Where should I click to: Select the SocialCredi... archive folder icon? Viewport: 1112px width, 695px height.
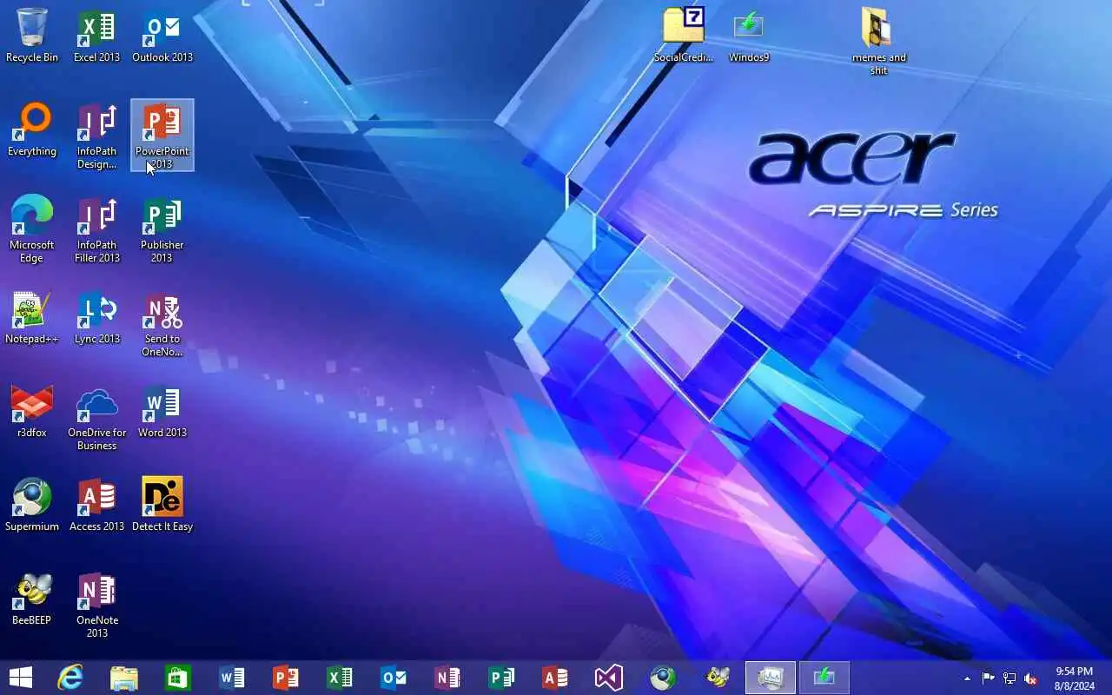click(684, 36)
